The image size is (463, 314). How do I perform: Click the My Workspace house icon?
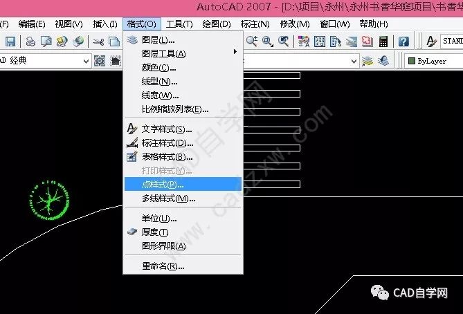[116, 61]
